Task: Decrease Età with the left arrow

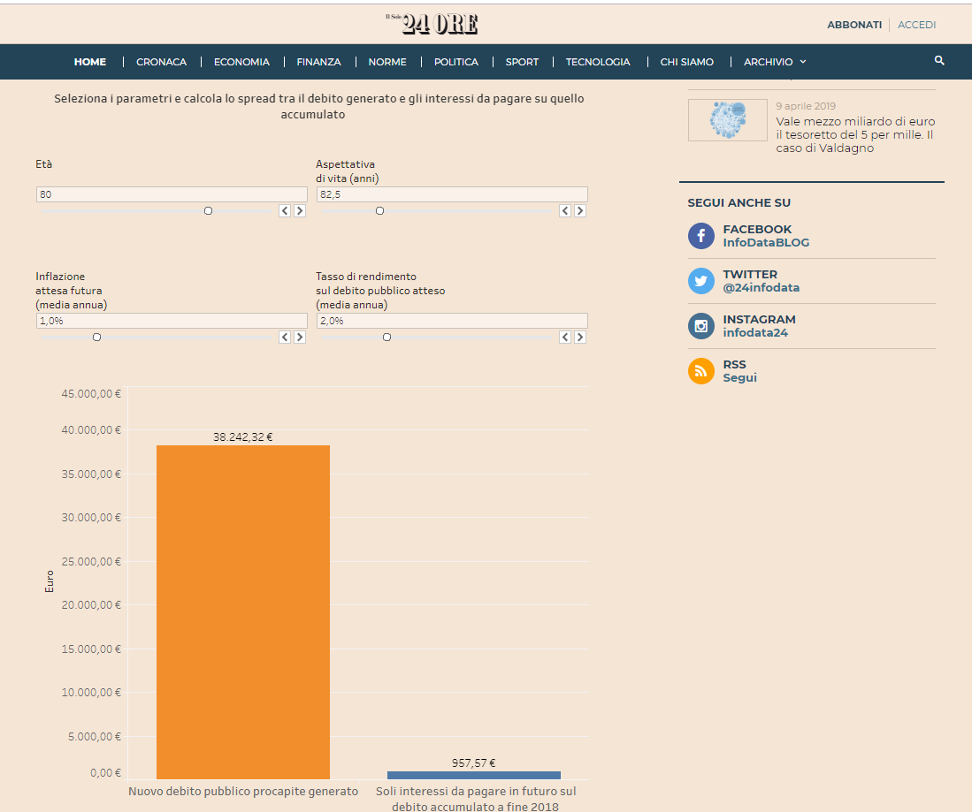Action: pos(285,210)
